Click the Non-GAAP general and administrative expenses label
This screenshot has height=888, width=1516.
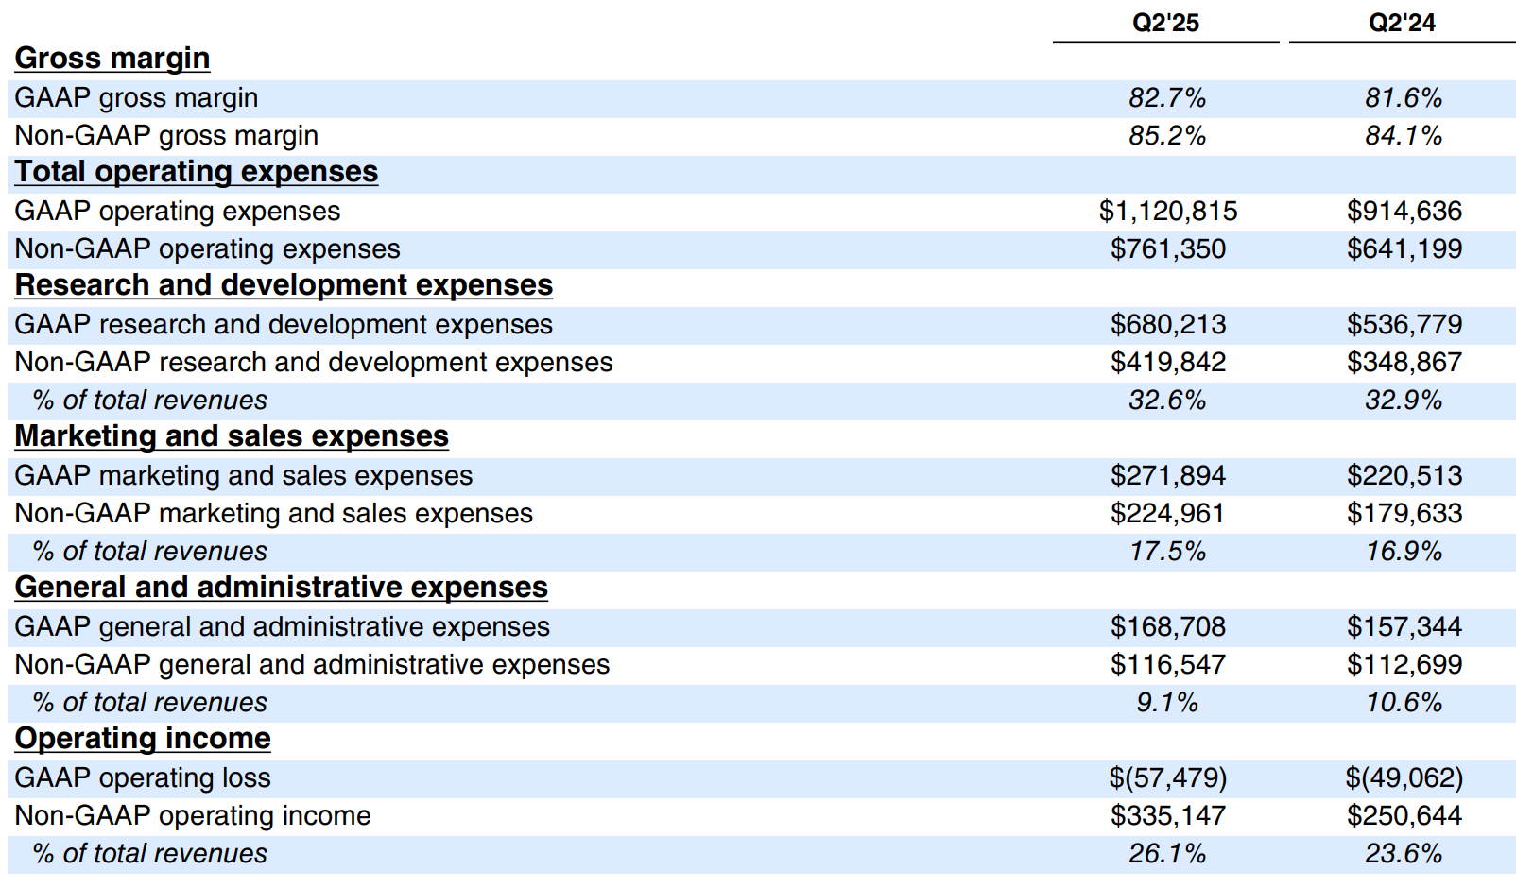312,665
